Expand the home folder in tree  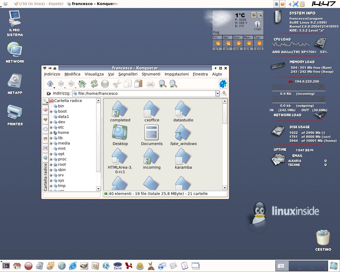pos(51,133)
